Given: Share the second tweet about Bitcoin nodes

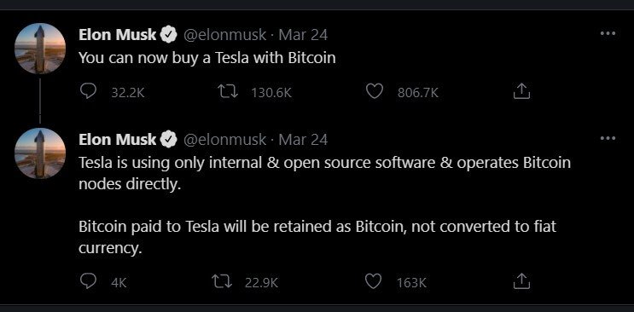Looking at the screenshot, I should pos(521,281).
